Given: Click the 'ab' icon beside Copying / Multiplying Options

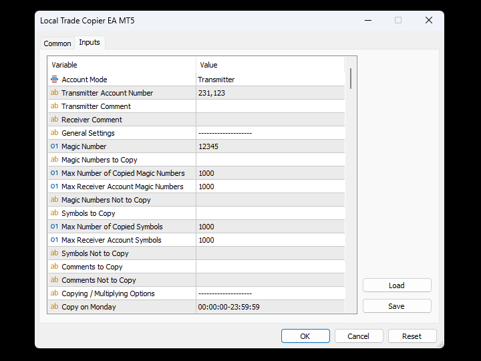Looking at the screenshot, I should pos(54,293).
